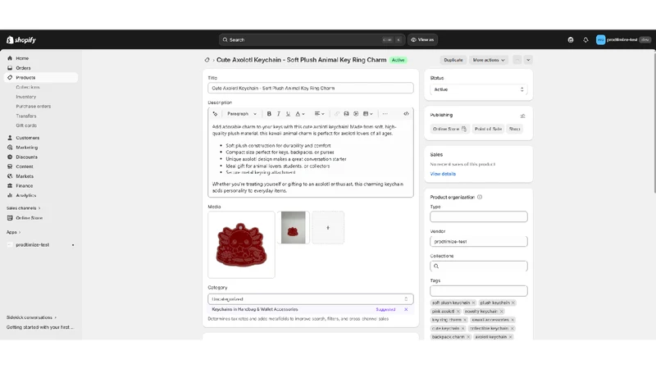Viewport: 656px width, 369px height.
Task: Open the insert table dropdown
Action: 367,114
